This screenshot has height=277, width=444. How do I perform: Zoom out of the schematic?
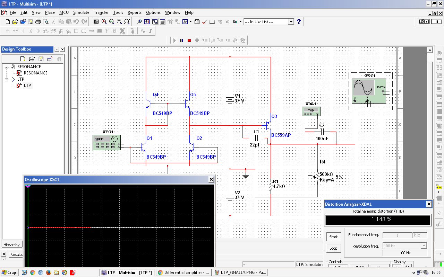point(112,21)
